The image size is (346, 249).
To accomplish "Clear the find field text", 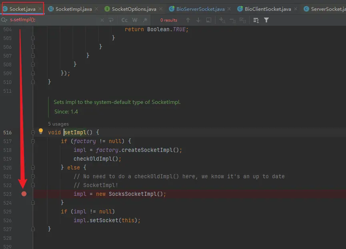I will pos(102,20).
